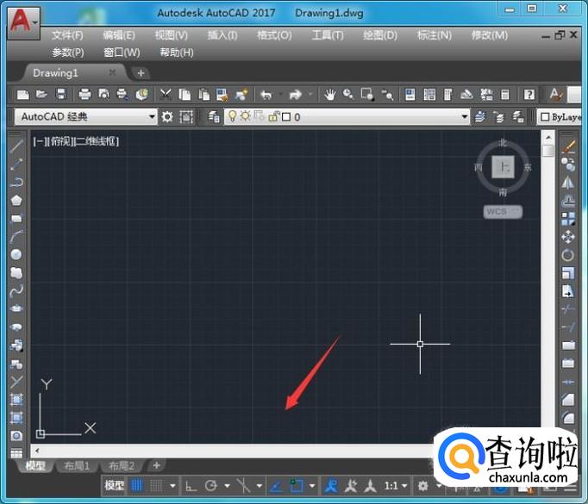Toggle grid display in status bar
This screenshot has height=504, width=588.
coord(137,486)
